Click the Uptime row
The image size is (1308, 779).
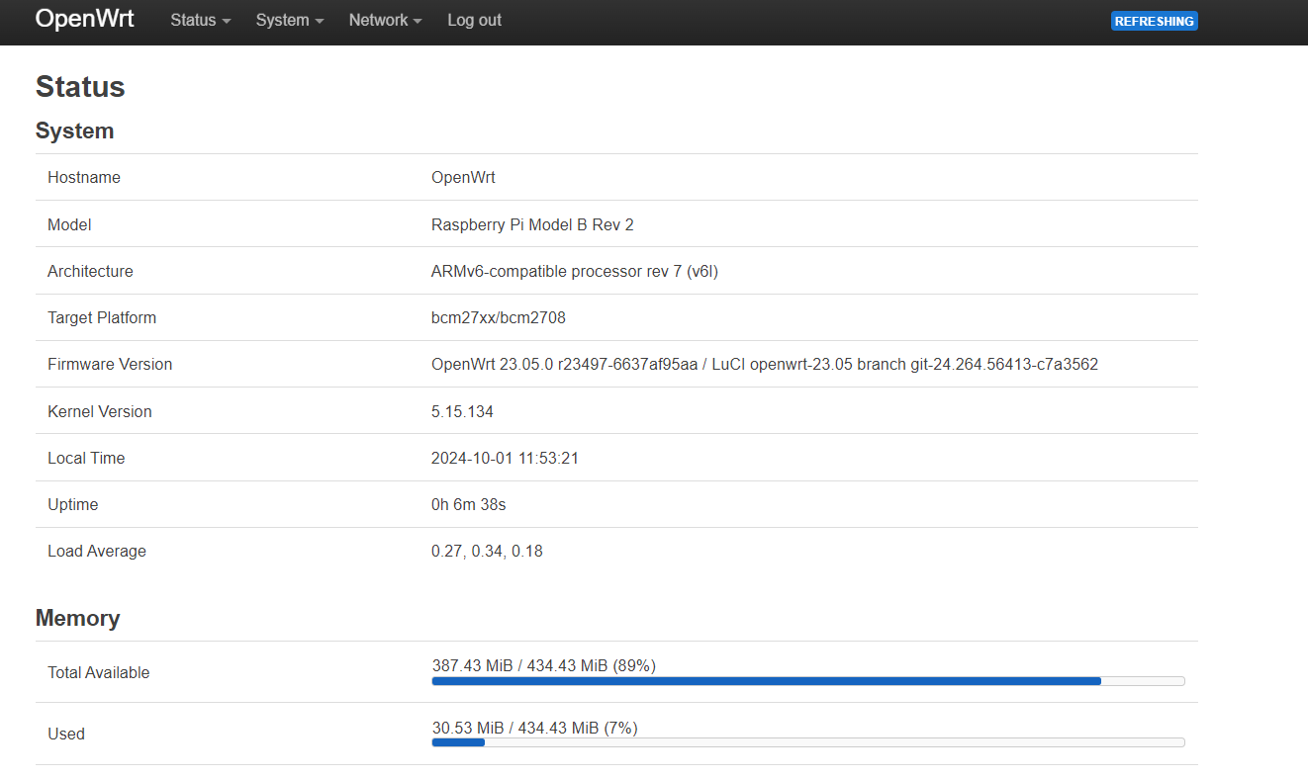[x=468, y=504]
